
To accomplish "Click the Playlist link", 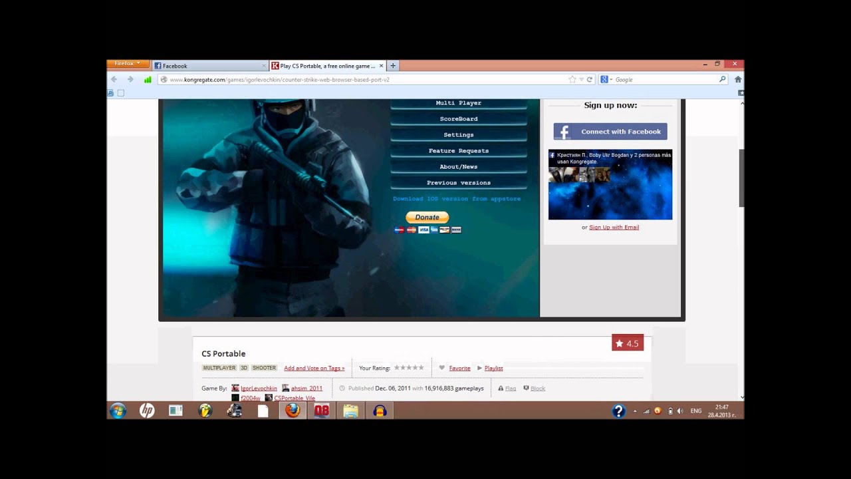I will [x=493, y=368].
